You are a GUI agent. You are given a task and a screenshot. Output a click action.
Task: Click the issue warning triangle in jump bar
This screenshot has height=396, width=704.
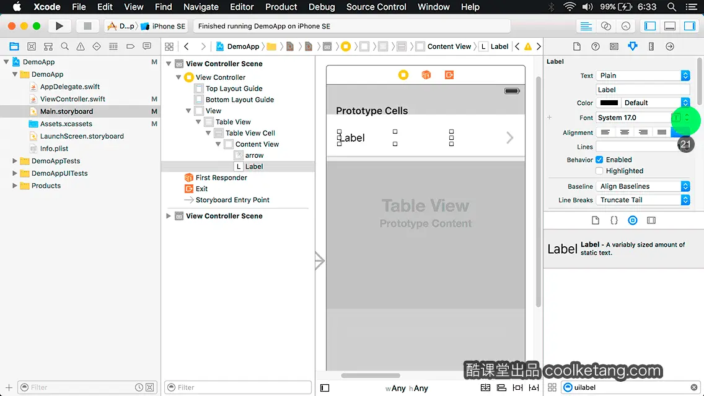pos(528,46)
